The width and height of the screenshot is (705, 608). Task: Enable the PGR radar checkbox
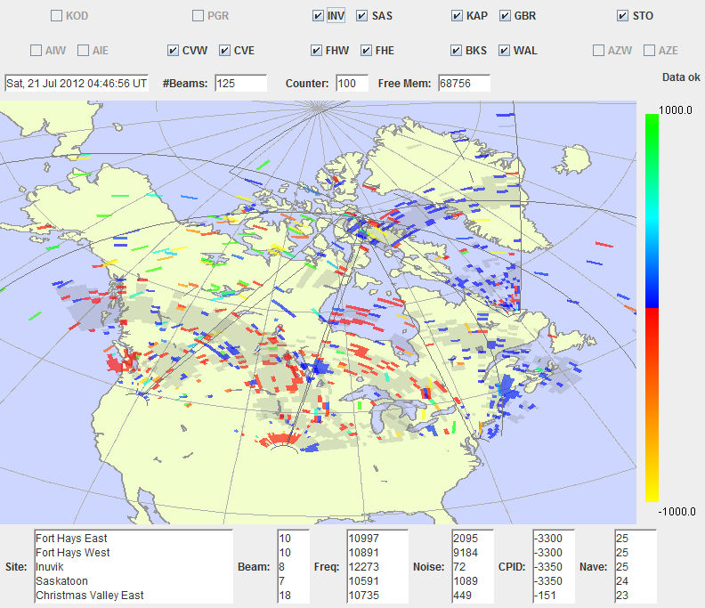pyautogui.click(x=198, y=16)
